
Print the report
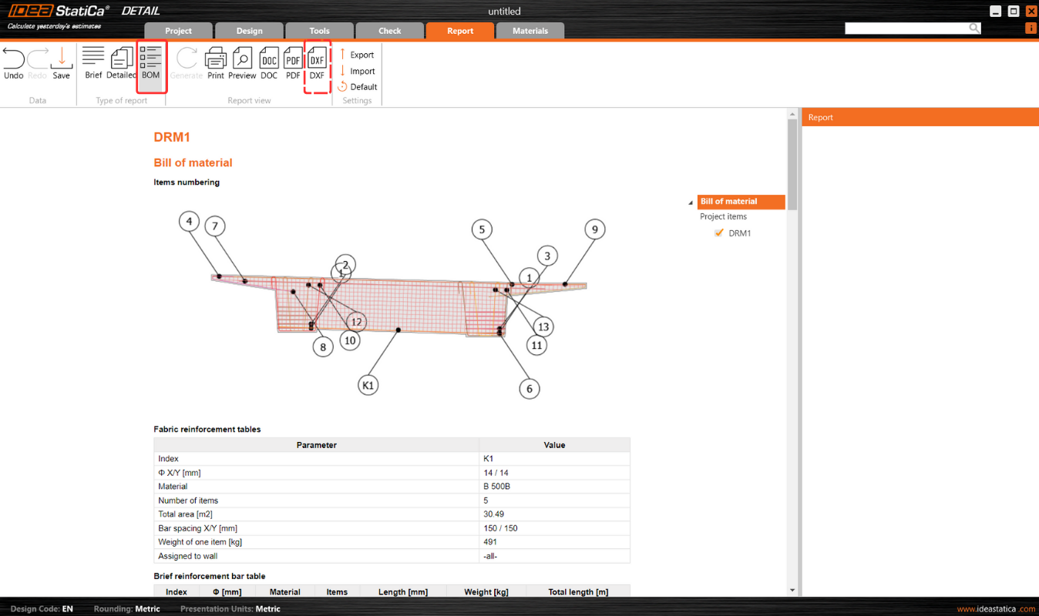216,63
